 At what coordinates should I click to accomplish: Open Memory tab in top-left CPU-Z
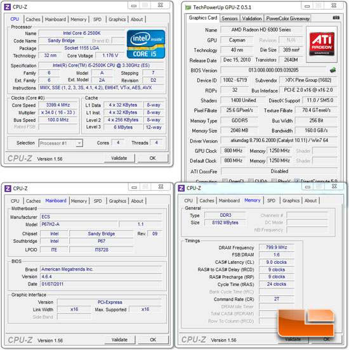pyautogui.click(x=79, y=20)
